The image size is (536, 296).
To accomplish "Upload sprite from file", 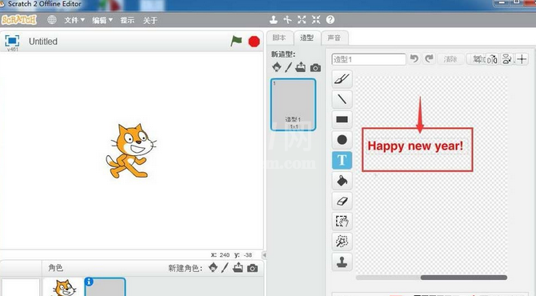I will point(238,267).
